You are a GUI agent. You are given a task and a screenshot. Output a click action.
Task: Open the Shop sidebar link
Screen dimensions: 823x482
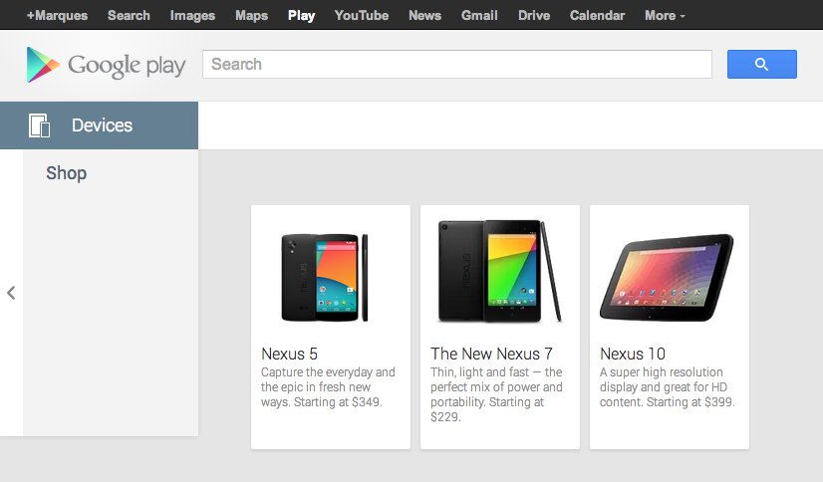[x=66, y=173]
